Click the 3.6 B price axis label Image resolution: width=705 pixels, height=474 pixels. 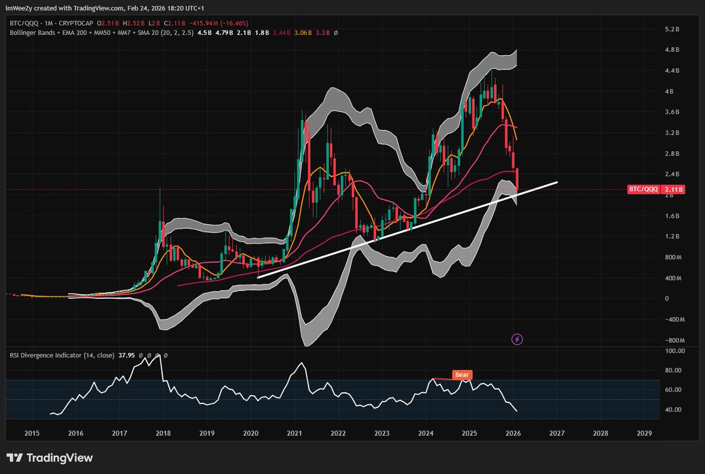pos(673,112)
